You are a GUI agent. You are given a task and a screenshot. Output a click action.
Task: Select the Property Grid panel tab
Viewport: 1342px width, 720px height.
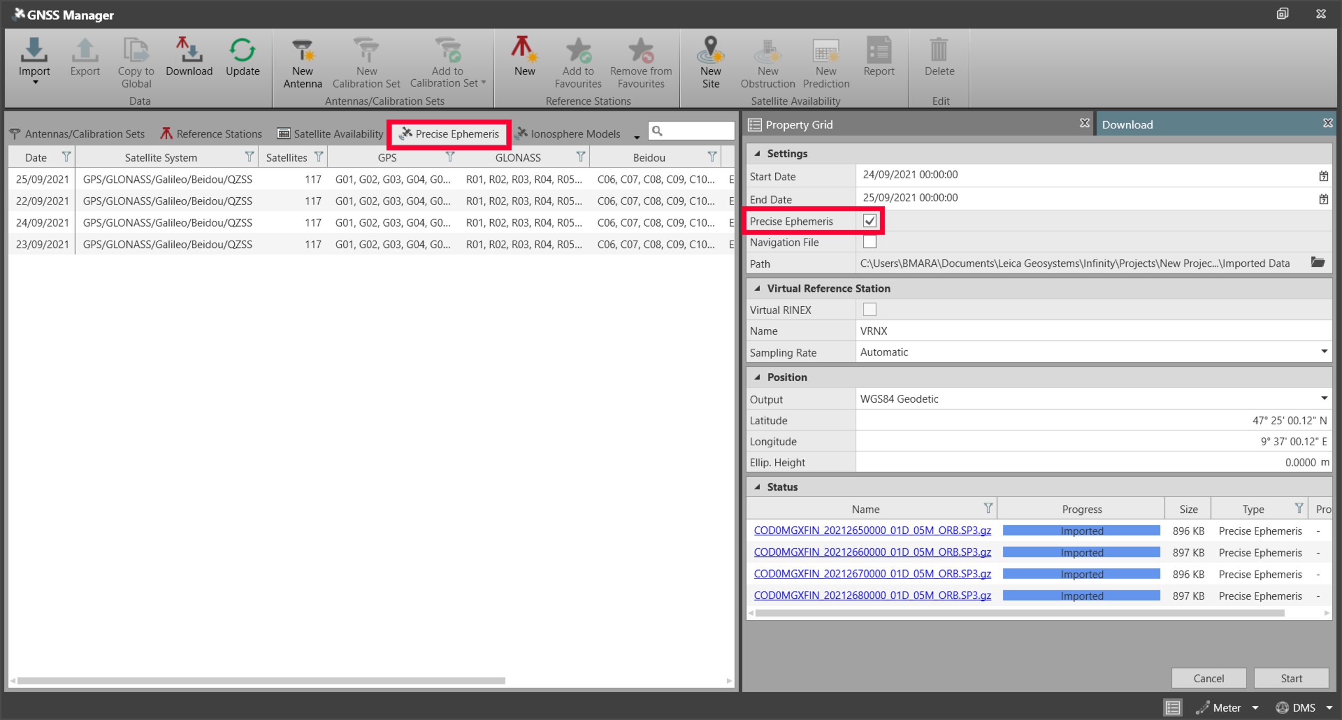click(x=798, y=124)
